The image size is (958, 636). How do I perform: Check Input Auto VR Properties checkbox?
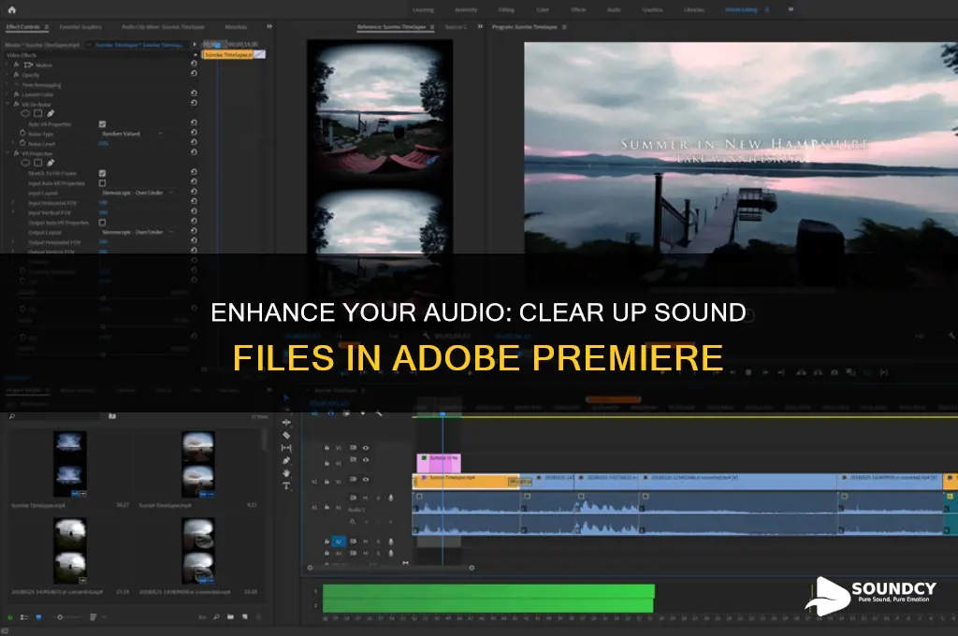point(102,183)
